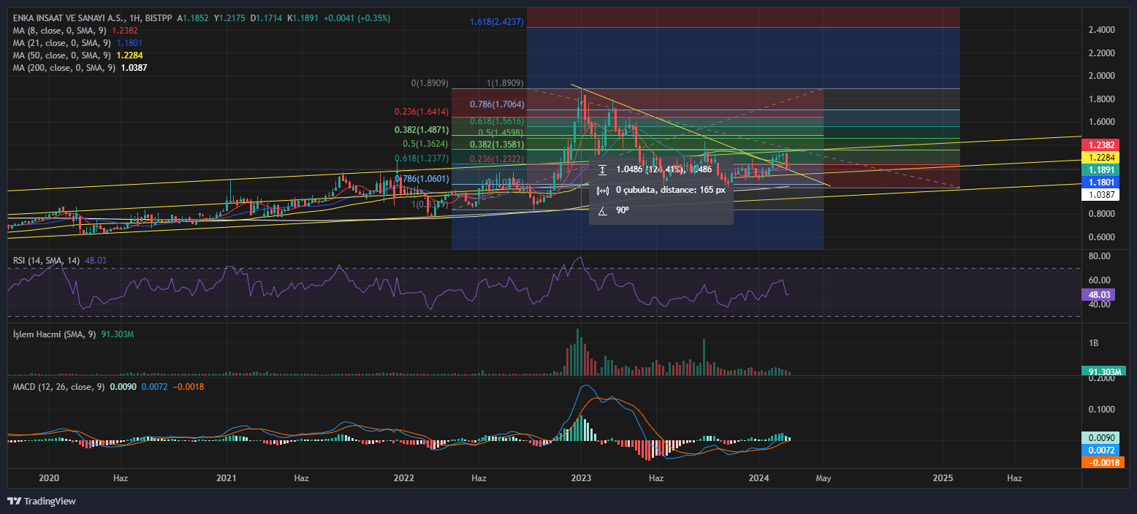Click the 0.382(1.3581) Fibonacci level label

[497, 145]
